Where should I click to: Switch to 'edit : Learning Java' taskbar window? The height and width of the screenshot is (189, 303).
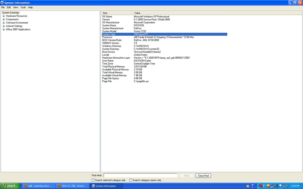tap(39, 186)
